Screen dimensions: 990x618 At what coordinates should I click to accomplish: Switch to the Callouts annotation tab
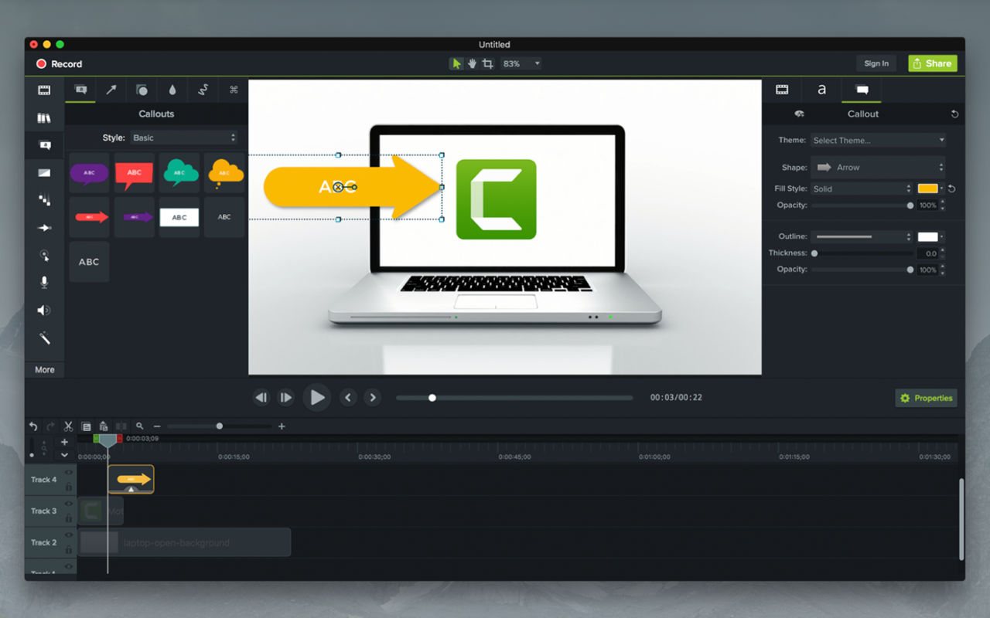(x=80, y=90)
